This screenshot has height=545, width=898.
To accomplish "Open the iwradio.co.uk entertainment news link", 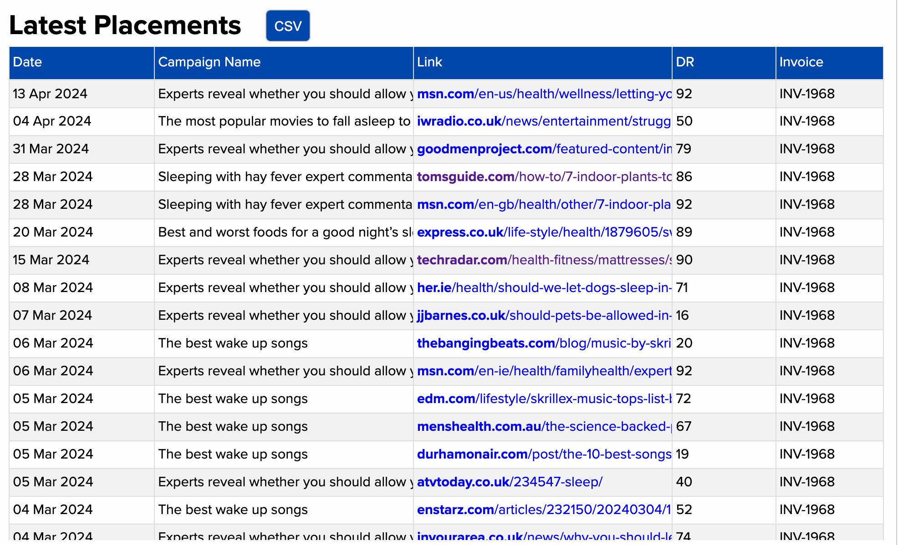I will [x=544, y=121].
